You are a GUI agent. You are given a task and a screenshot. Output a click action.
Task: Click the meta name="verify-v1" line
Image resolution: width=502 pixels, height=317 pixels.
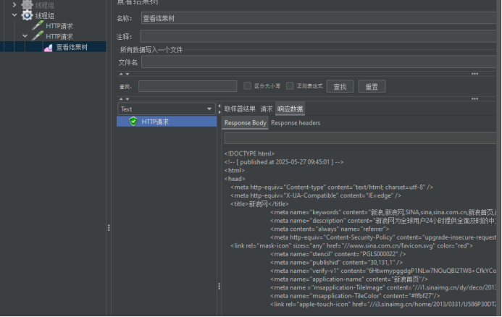383,271
